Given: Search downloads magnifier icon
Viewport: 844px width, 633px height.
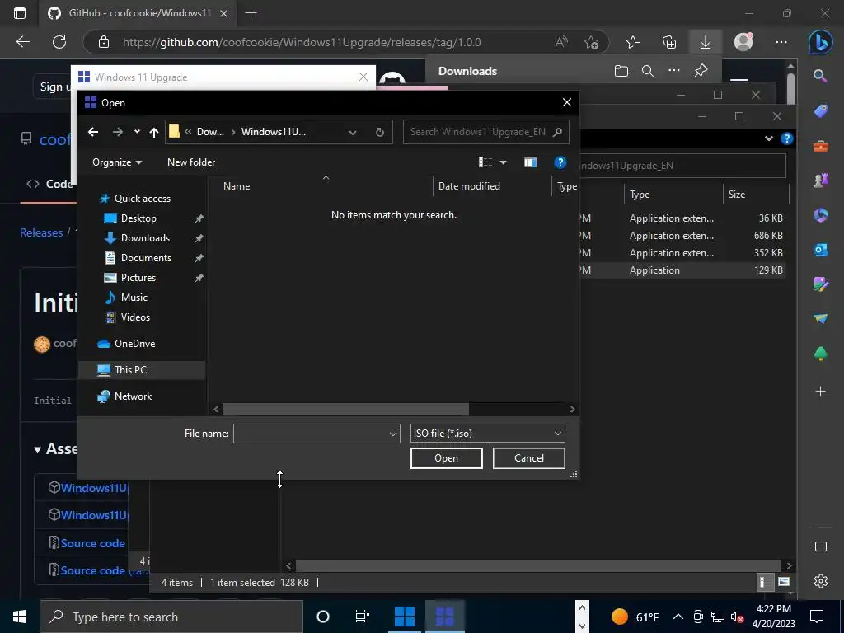Looking at the screenshot, I should point(648,71).
